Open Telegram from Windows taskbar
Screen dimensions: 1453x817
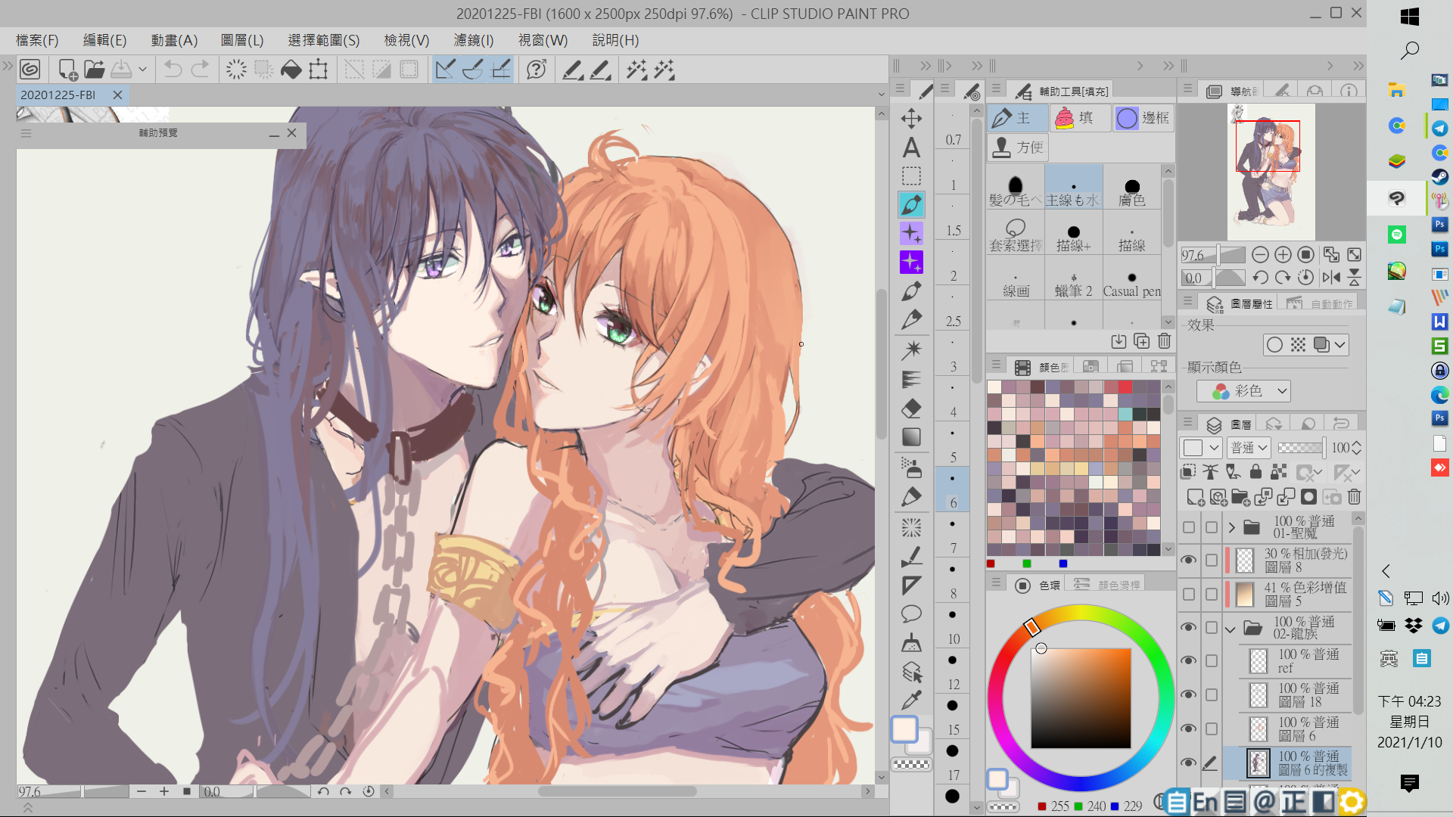point(1440,128)
